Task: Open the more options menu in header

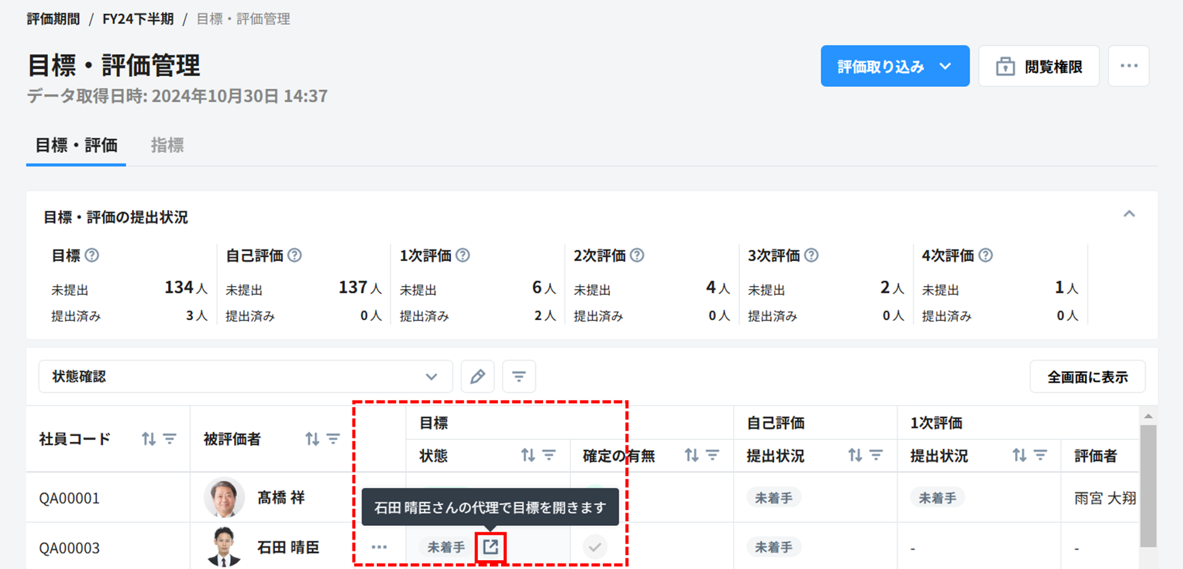Action: point(1129,66)
